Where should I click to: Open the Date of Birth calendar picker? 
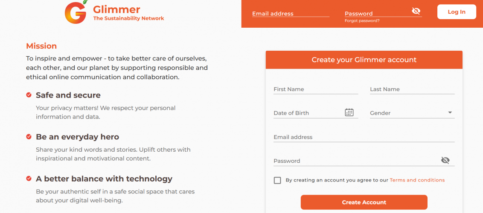pyautogui.click(x=349, y=112)
